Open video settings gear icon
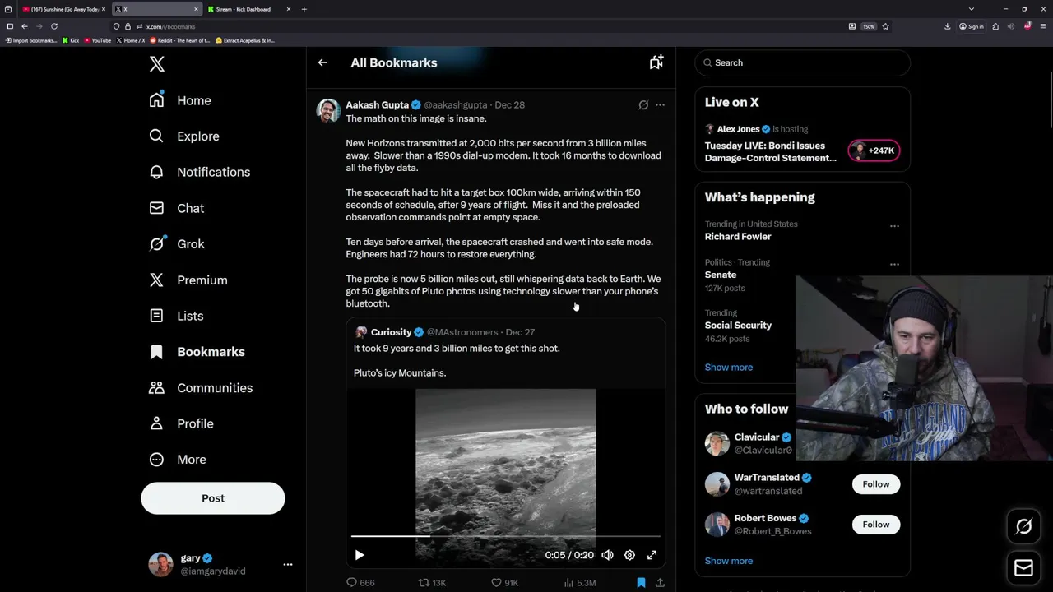The width and height of the screenshot is (1053, 592). [629, 555]
